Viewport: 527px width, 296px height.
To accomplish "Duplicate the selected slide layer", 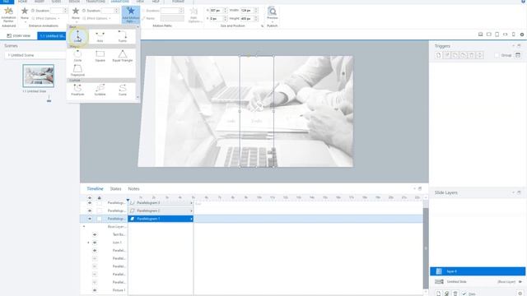I will [x=446, y=294].
